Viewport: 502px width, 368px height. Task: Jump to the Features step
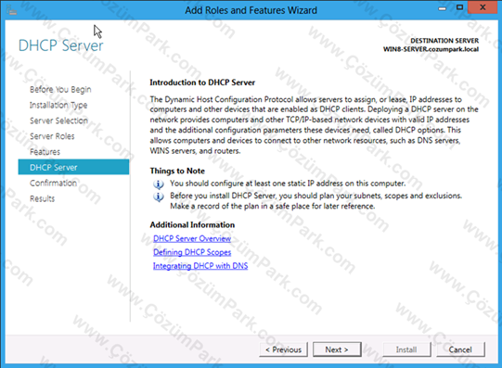(45, 152)
